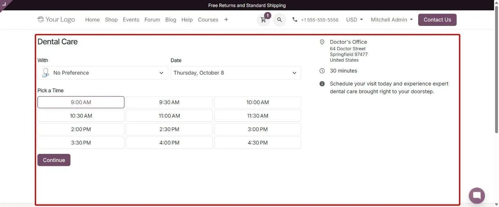Image resolution: width=499 pixels, height=207 pixels.
Task: Open the Courses menu item
Action: (208, 19)
